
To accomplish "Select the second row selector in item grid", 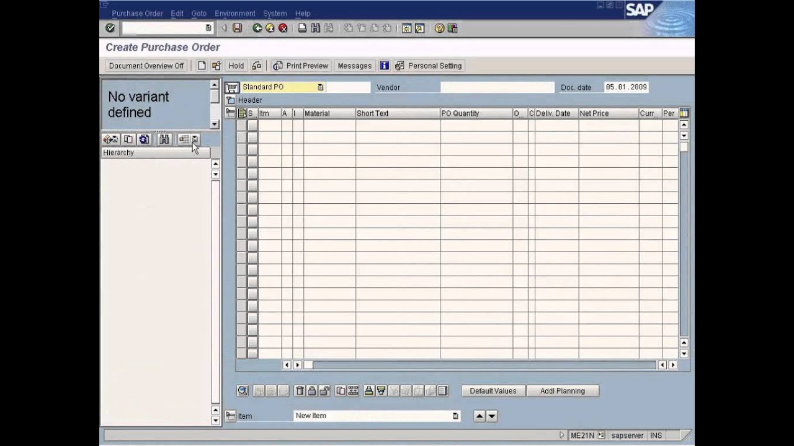I will 241,137.
